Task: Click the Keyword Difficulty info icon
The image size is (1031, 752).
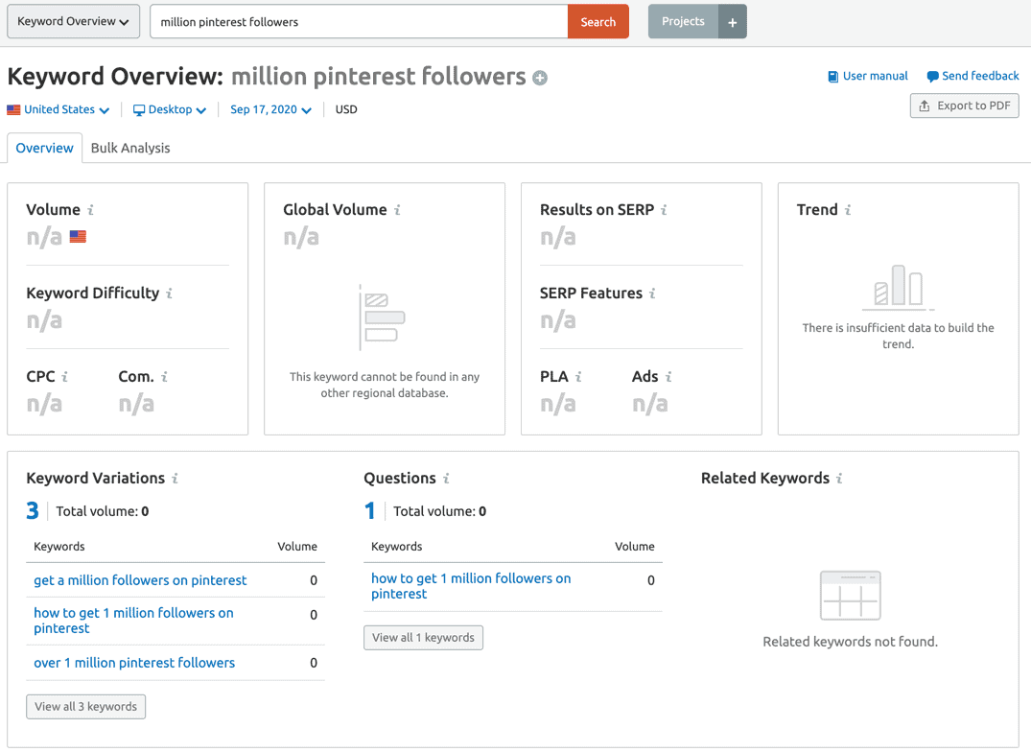Action: [x=169, y=294]
